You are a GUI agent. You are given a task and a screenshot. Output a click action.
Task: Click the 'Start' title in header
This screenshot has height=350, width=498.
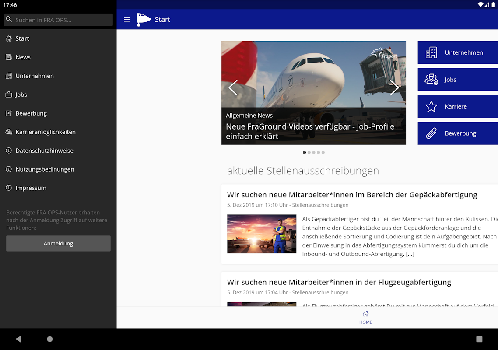point(162,20)
